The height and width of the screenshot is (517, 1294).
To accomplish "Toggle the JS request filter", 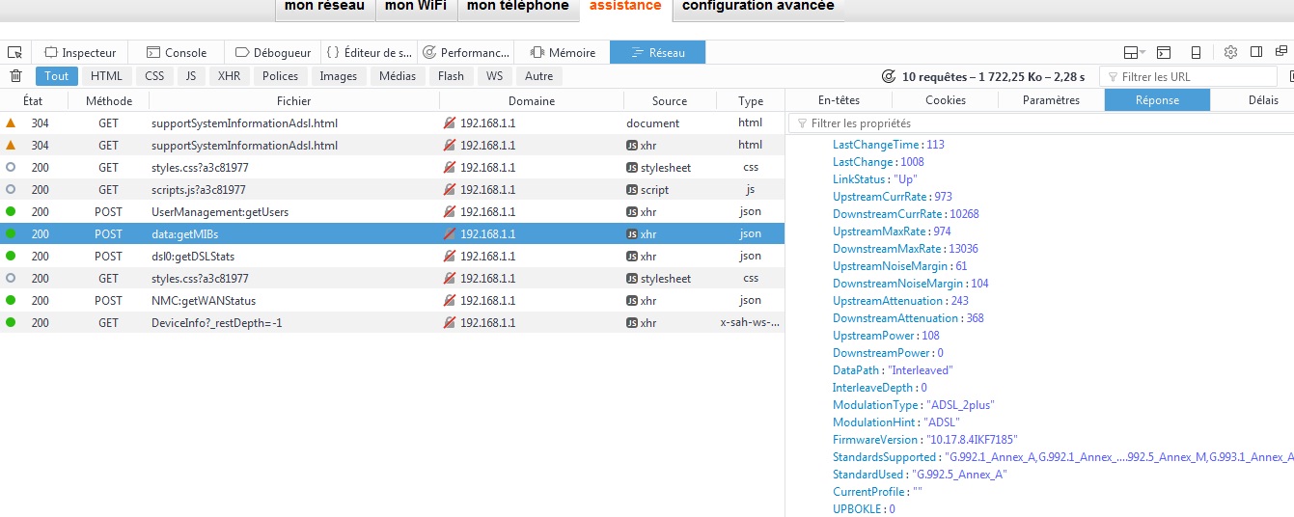I will pyautogui.click(x=191, y=76).
